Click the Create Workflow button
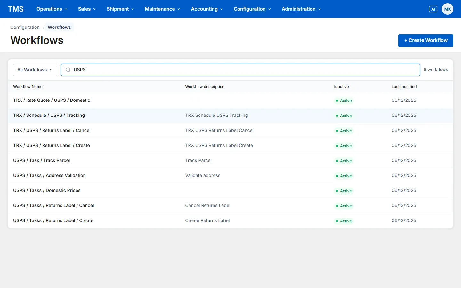The image size is (461, 288). (426, 41)
